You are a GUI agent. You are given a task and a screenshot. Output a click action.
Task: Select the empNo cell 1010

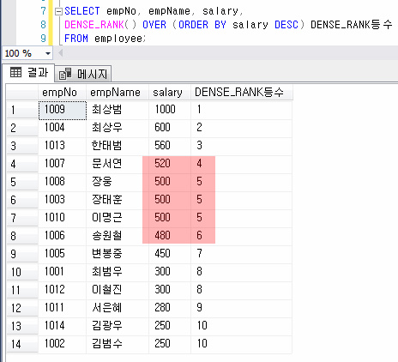[63, 218]
